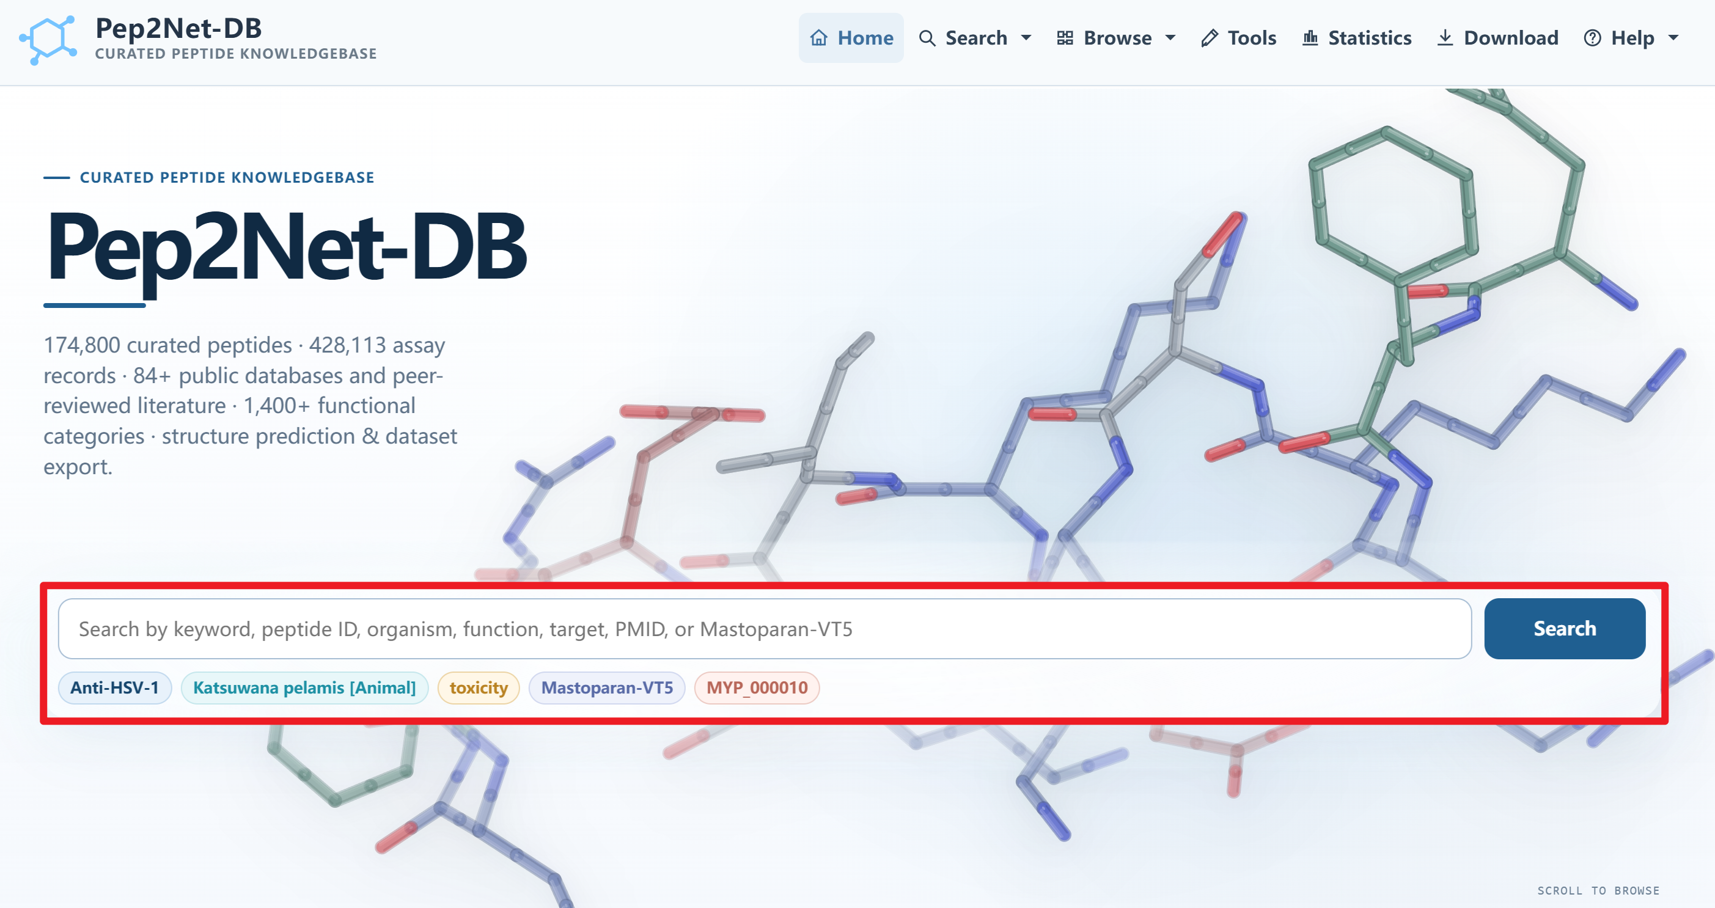Viewport: 1715px width, 908px height.
Task: Click the Pep2Net-DB header title link
Action: [178, 29]
